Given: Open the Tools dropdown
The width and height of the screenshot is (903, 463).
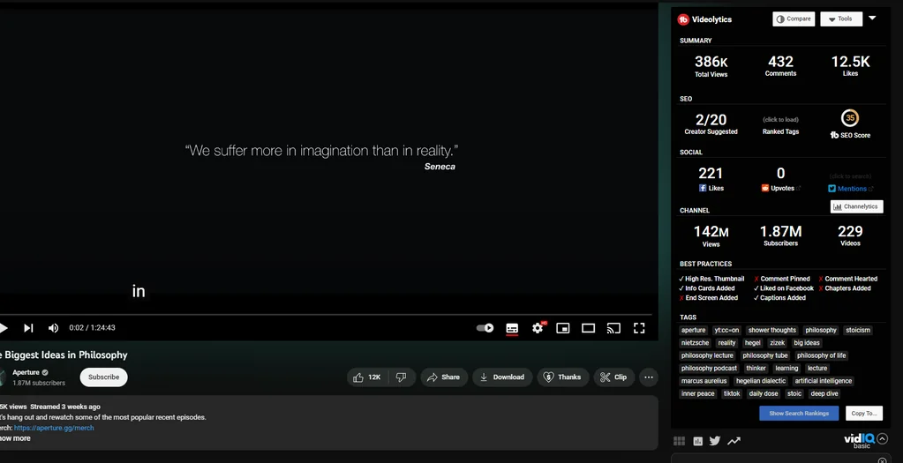Looking at the screenshot, I should pos(841,19).
